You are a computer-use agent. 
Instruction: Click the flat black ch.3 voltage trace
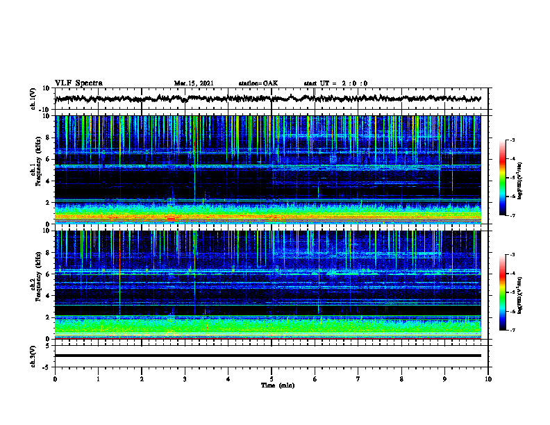tap(267, 356)
